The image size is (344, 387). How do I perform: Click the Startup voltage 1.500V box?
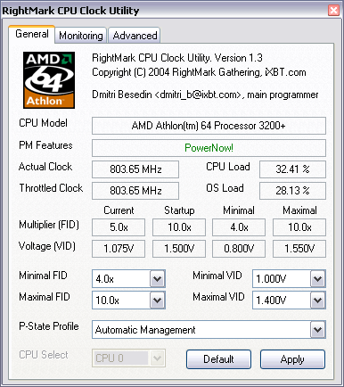[179, 249]
